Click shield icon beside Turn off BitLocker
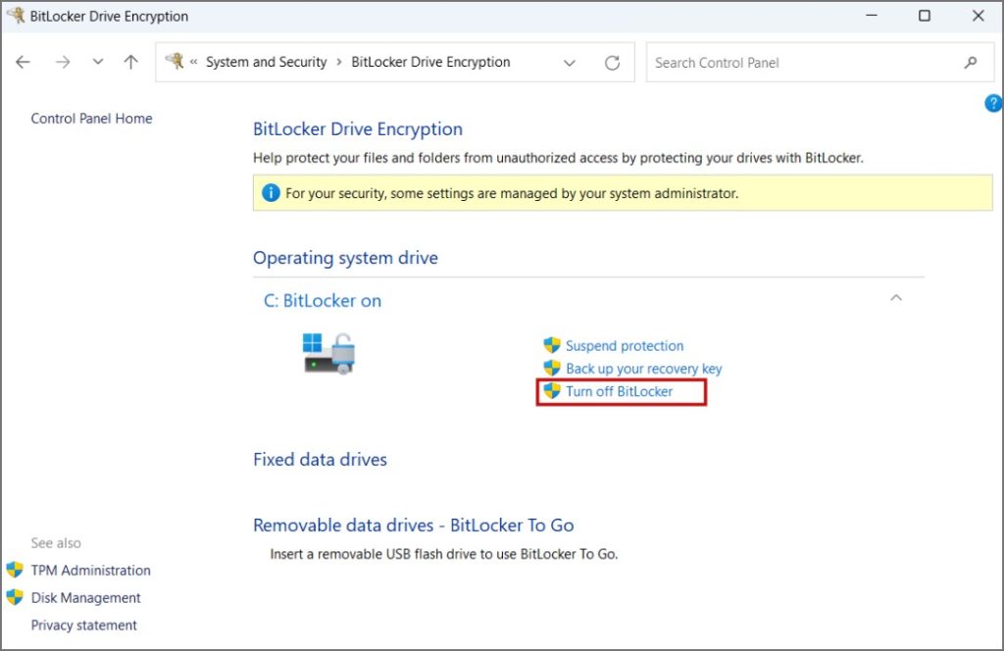Screen dimensions: 1004x651 click(x=551, y=390)
